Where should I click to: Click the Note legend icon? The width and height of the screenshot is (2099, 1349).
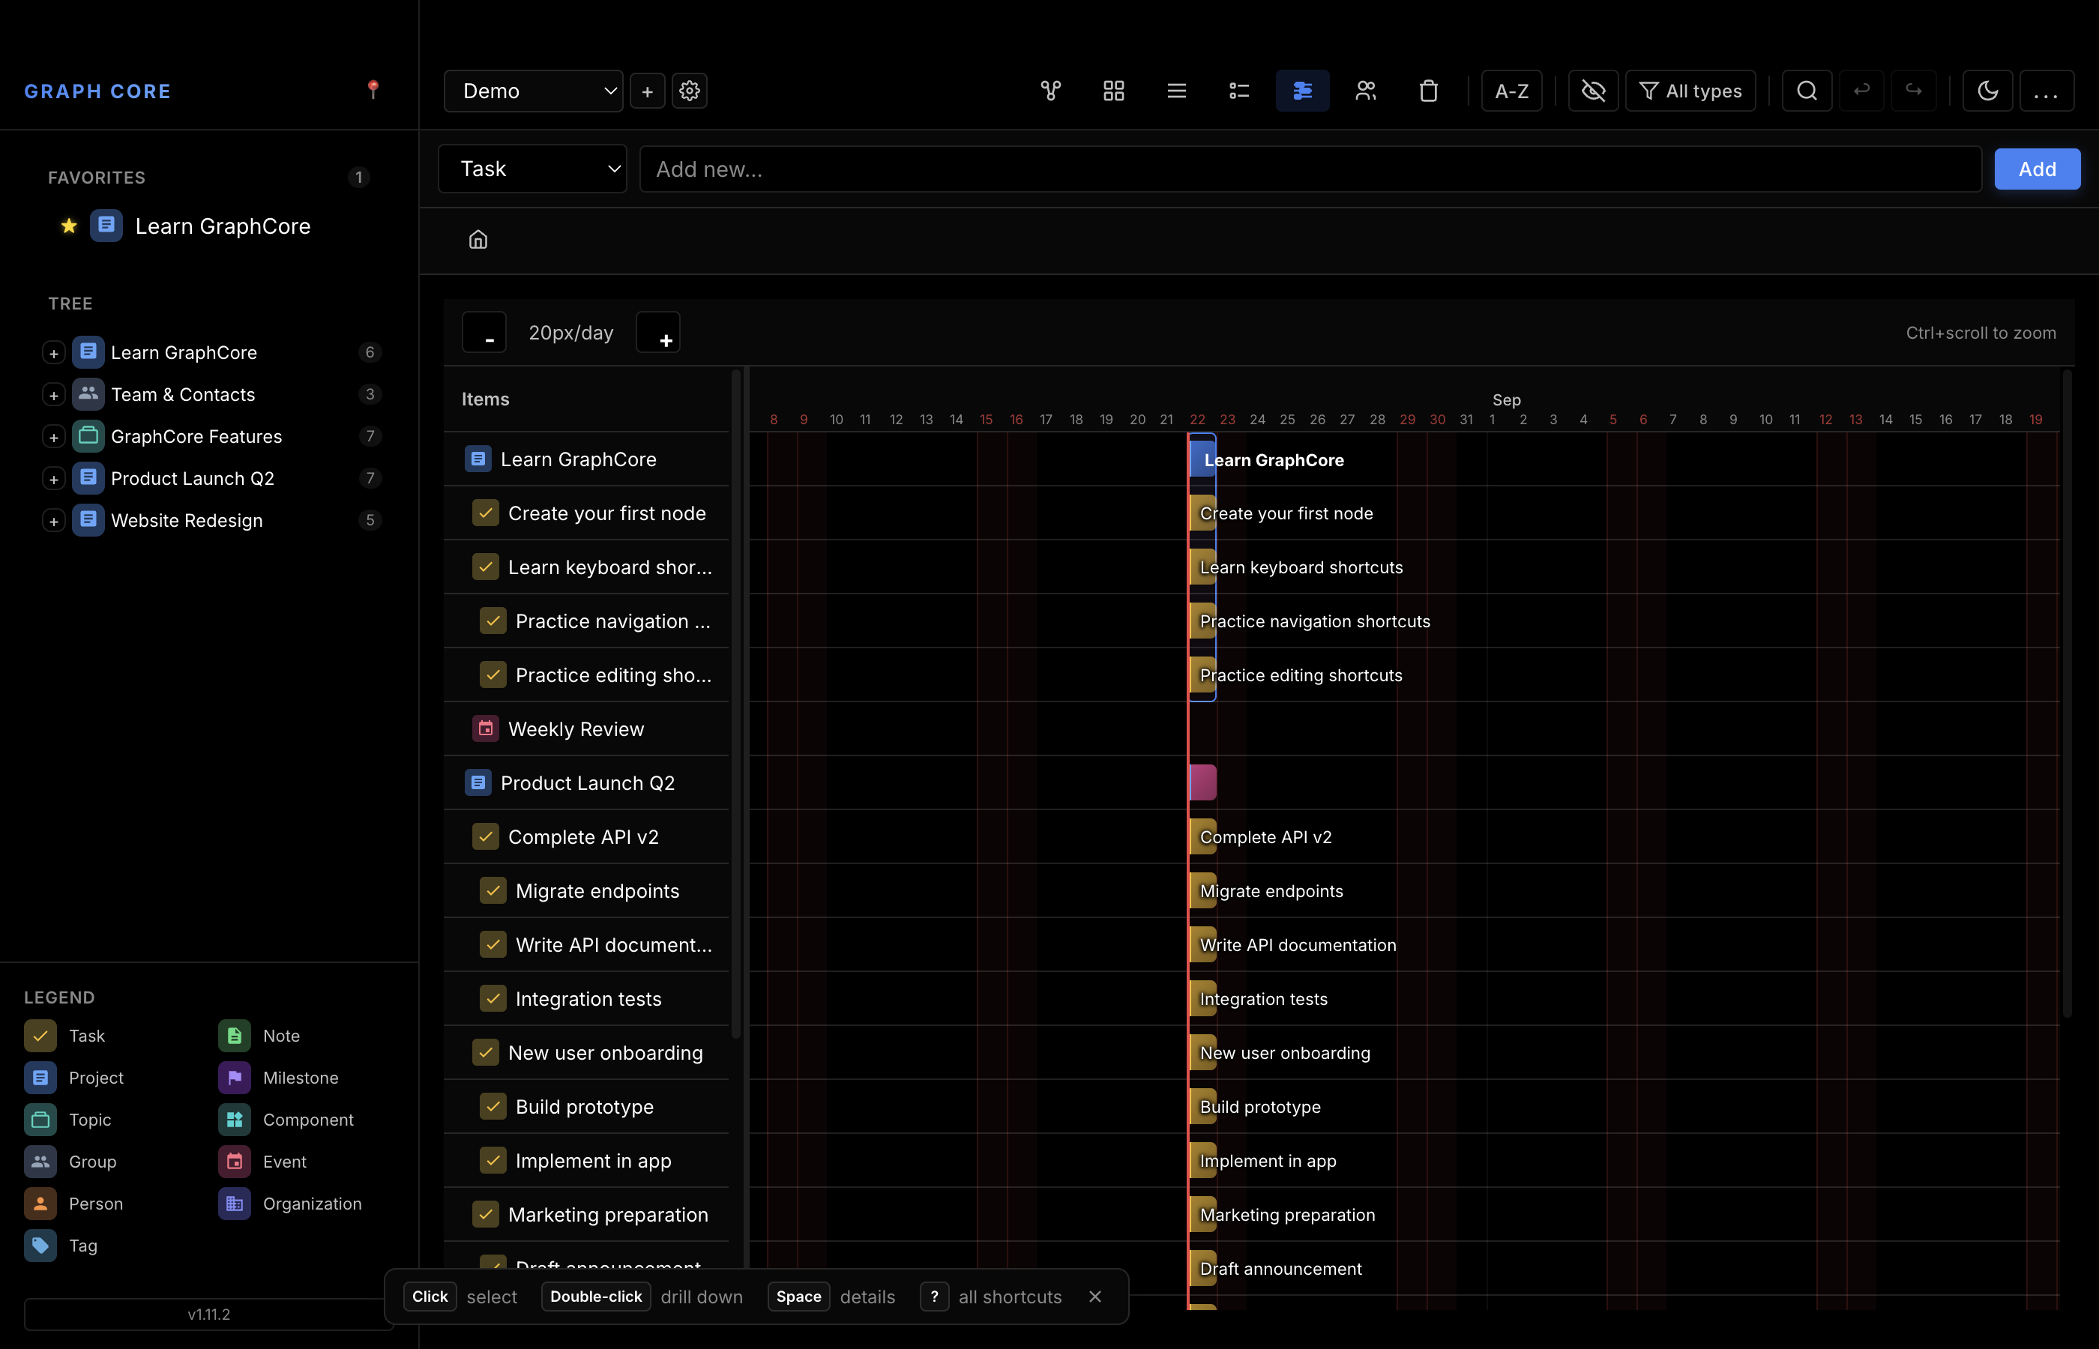(x=234, y=1036)
